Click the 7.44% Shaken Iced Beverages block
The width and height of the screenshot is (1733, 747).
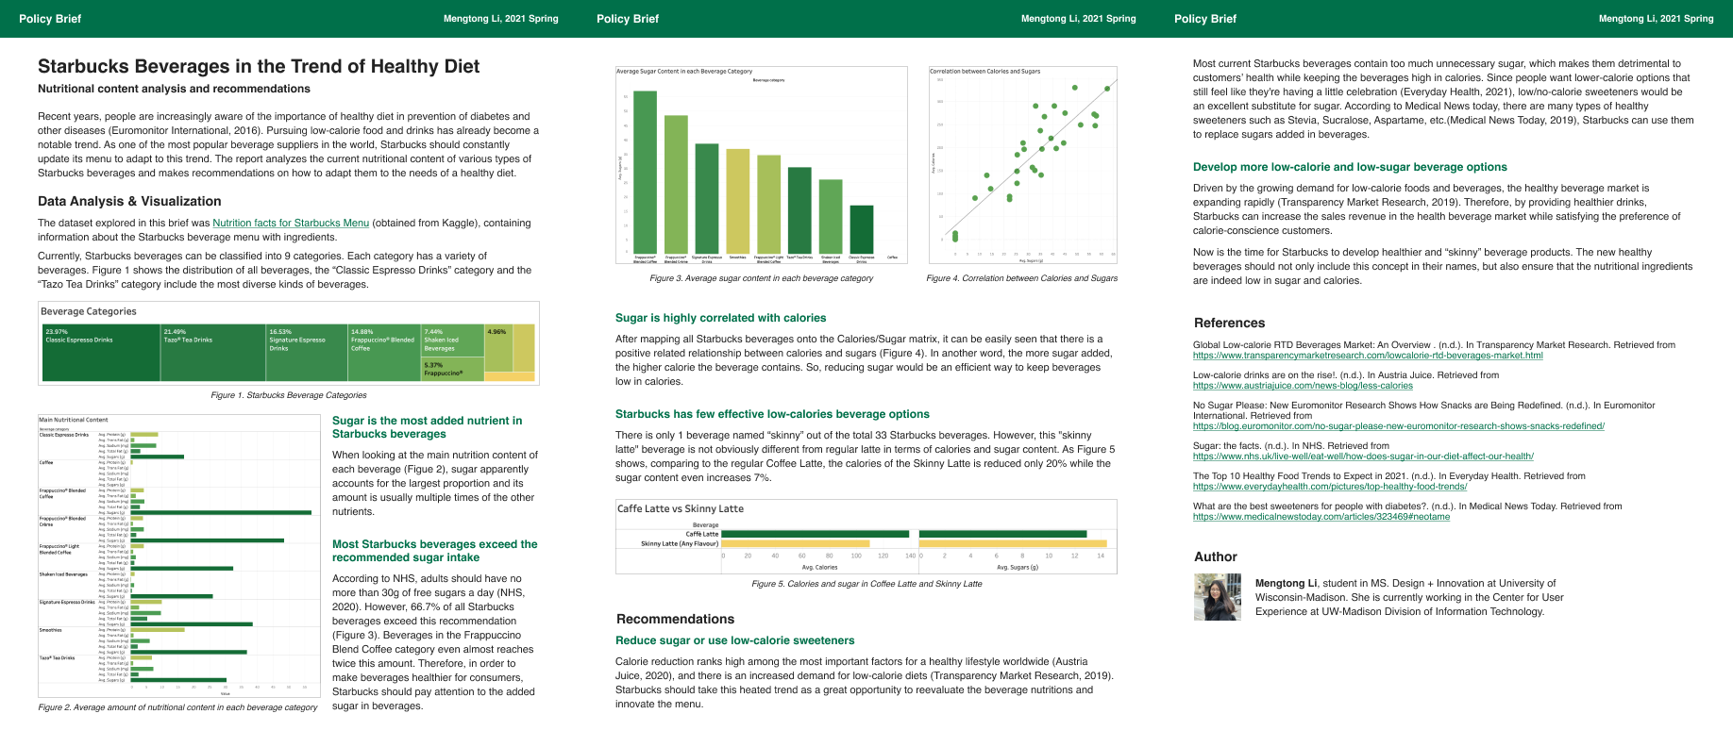point(451,340)
